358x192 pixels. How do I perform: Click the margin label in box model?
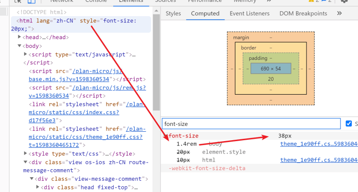241,38
